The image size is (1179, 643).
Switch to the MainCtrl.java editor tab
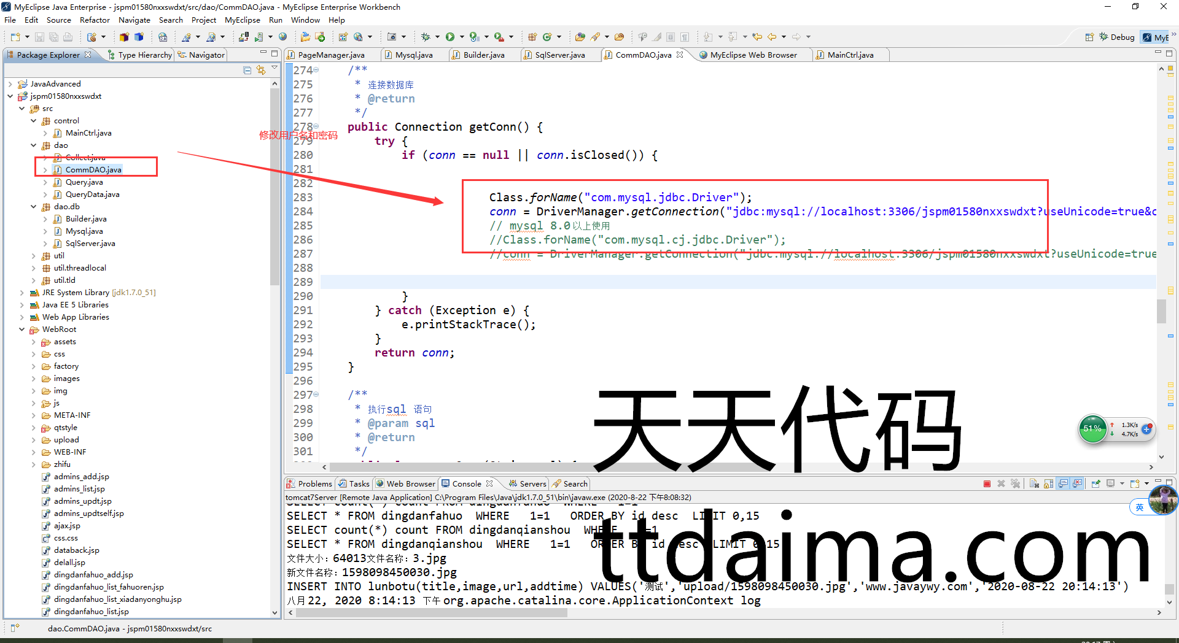849,55
